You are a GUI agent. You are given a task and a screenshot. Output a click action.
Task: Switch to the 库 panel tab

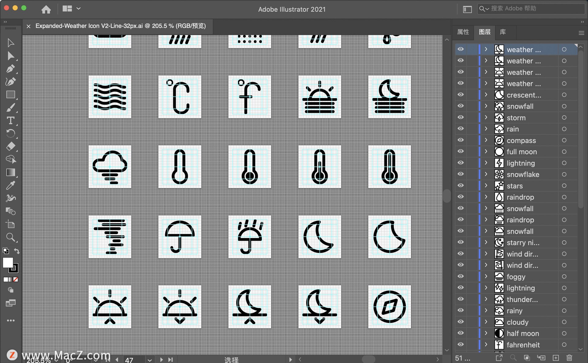[x=503, y=32]
